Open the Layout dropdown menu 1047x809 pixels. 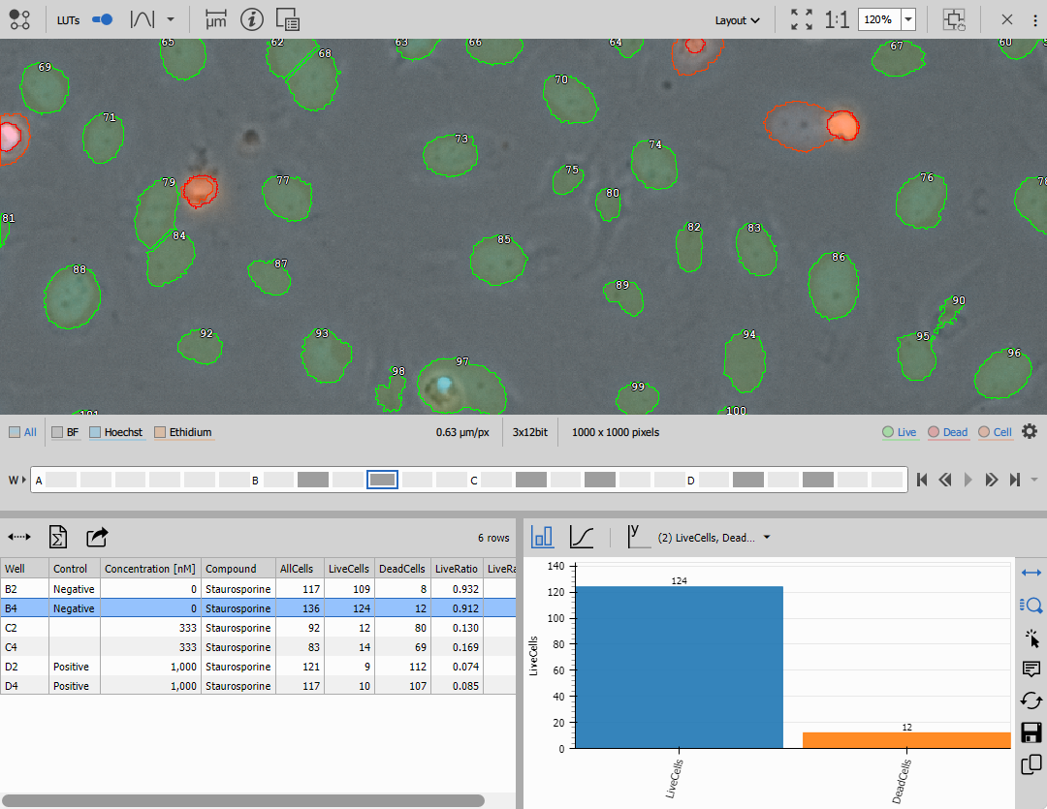pyautogui.click(x=737, y=20)
